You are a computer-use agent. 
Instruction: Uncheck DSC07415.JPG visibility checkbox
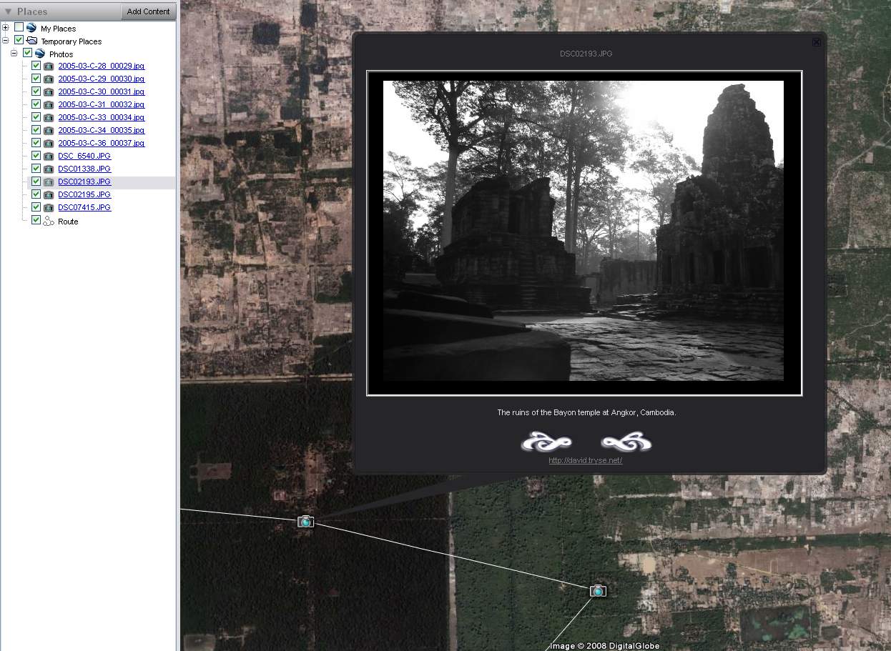click(36, 207)
